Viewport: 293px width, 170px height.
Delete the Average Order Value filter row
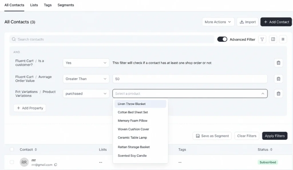[278, 79]
